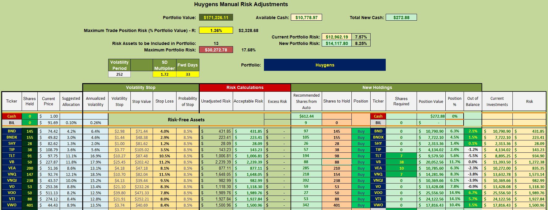548x210 pixels.
Task: Click VTI position percent 14.1%
Action: point(454,199)
